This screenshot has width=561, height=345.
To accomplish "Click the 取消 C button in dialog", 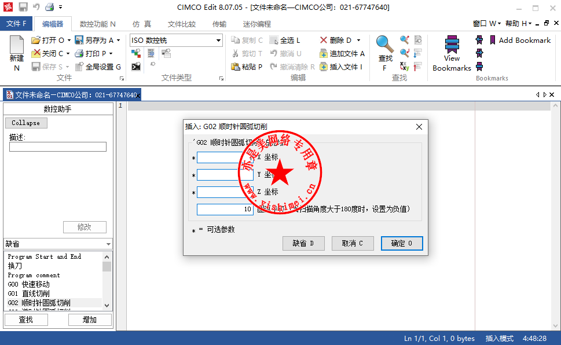I will [x=353, y=243].
